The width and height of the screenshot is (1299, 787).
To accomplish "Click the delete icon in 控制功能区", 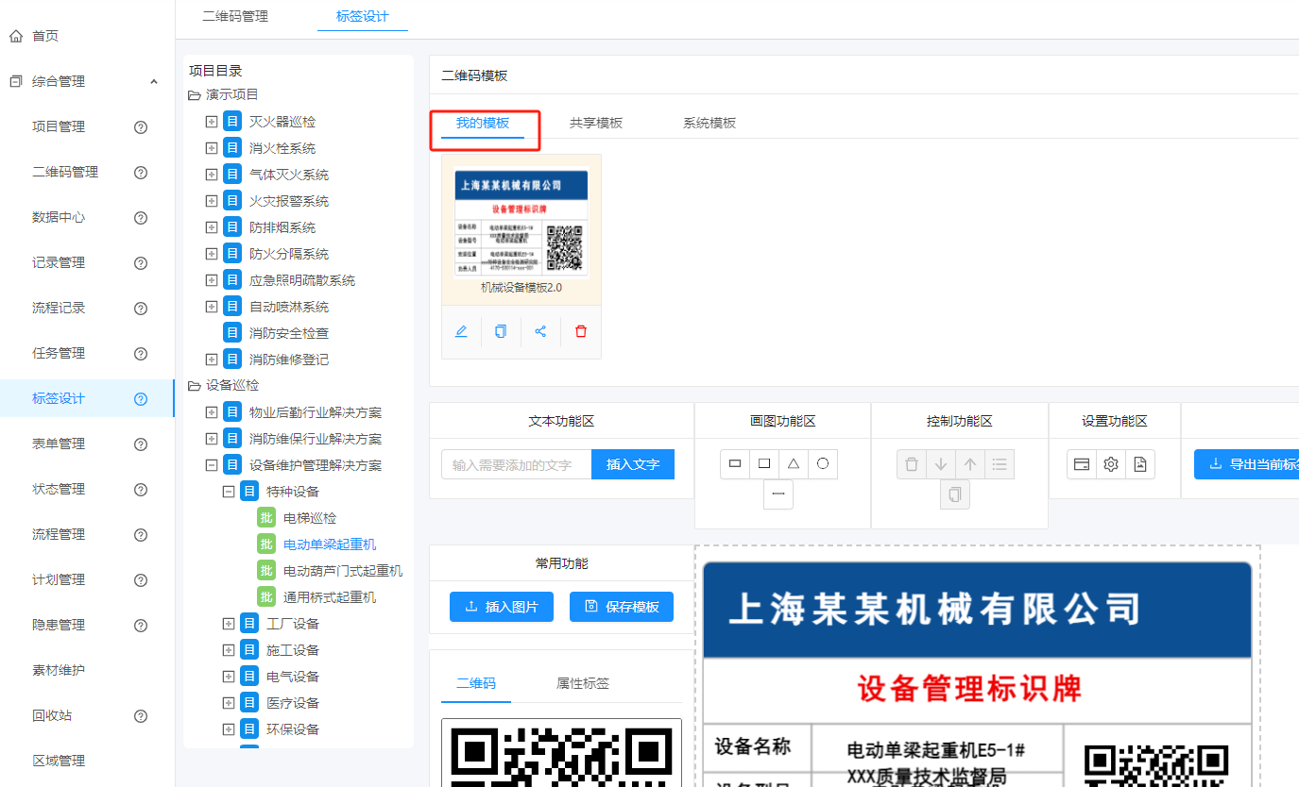I will pos(910,463).
